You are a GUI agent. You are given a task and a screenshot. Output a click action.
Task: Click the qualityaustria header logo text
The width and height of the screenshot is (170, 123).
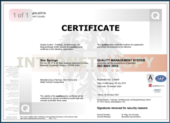click(39, 14)
